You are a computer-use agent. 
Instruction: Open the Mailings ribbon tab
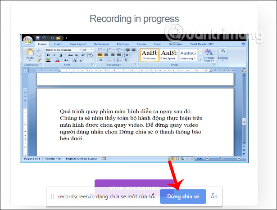point(123,44)
